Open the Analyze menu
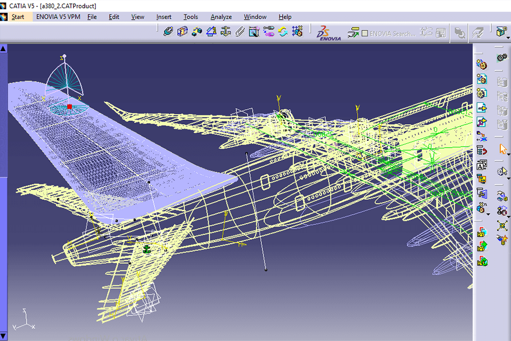The height and width of the screenshot is (341, 511). [221, 17]
